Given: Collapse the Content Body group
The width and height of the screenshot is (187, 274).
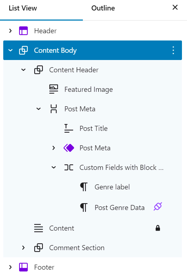Looking at the screenshot, I should click(x=10, y=50).
